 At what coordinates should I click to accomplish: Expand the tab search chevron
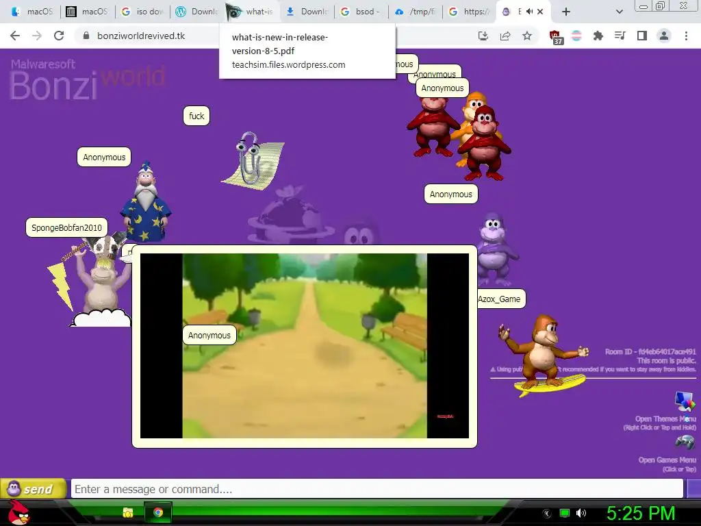click(x=619, y=12)
